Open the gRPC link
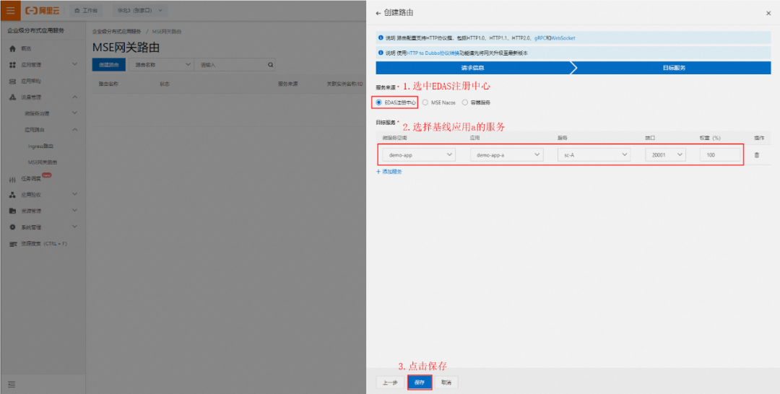780x394 pixels. 539,38
